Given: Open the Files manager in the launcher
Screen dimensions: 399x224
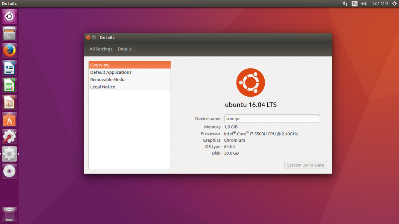Looking at the screenshot, I should coord(9,34).
